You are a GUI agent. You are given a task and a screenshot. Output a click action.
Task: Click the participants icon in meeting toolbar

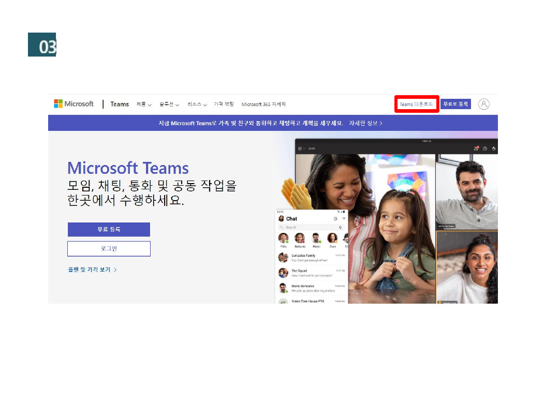pos(476,148)
